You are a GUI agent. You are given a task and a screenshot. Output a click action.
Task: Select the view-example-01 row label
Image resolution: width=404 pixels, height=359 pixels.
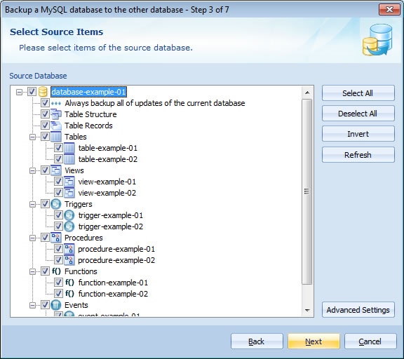107,182
